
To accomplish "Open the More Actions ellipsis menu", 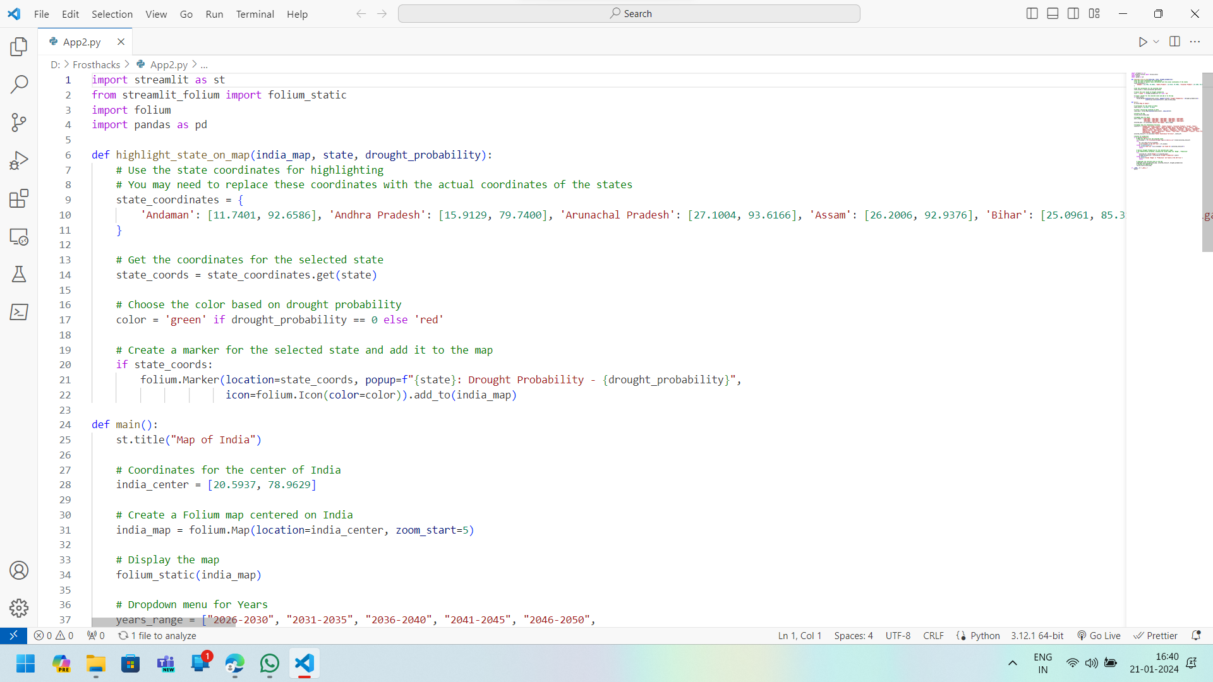I will 1195,42.
